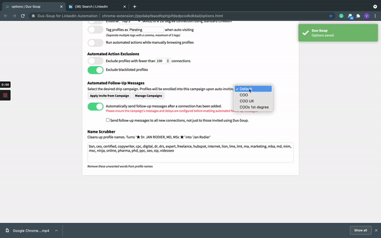Viewport: 381px width, 238px height.
Task: Choose COO UK campaign option
Action: (x=253, y=101)
